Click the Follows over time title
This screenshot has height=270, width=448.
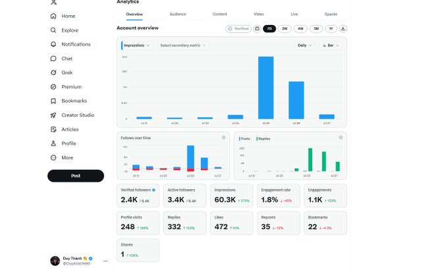tap(136, 138)
